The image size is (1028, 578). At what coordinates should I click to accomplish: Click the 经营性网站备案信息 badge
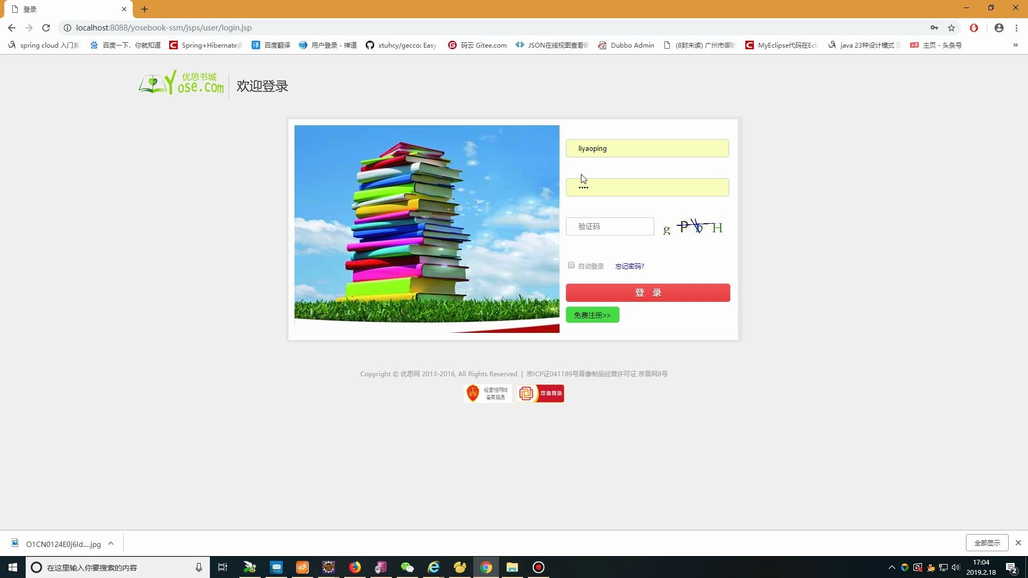click(x=487, y=393)
